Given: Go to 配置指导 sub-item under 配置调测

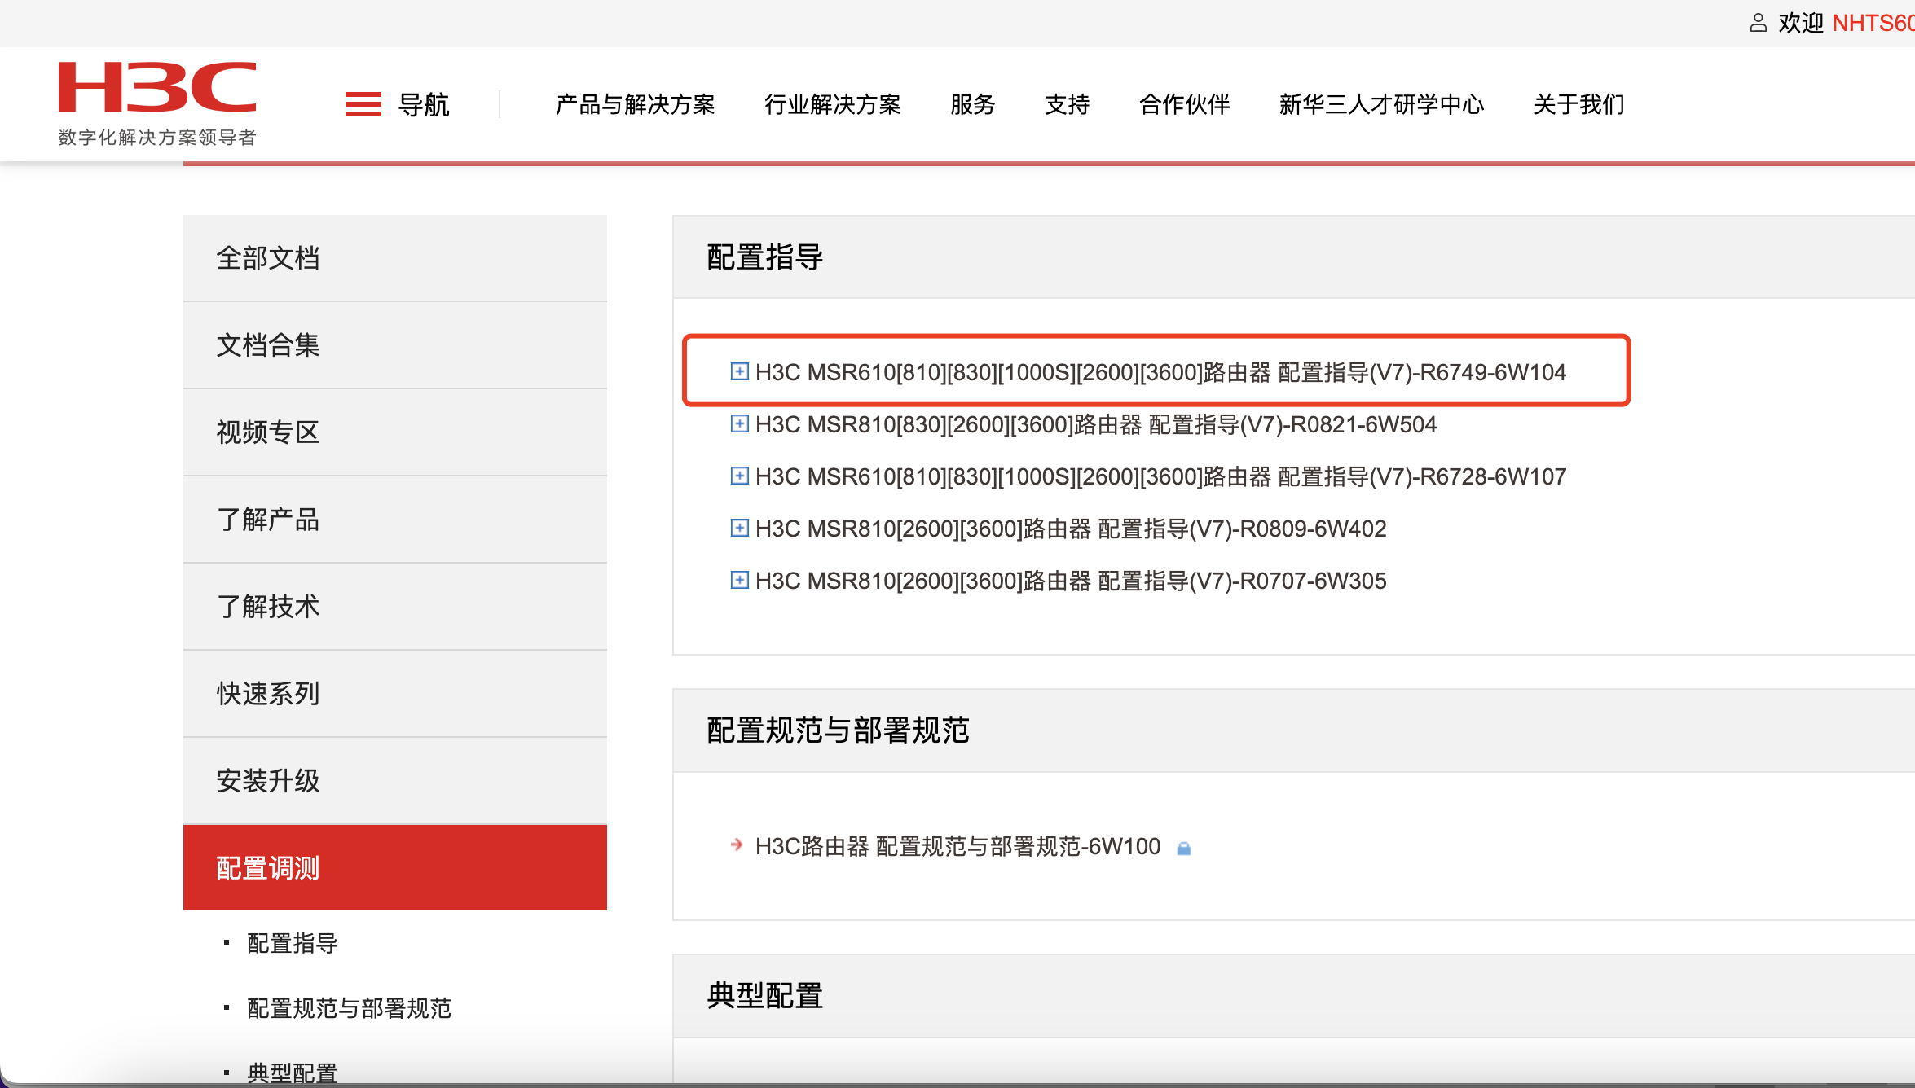Looking at the screenshot, I should (293, 943).
